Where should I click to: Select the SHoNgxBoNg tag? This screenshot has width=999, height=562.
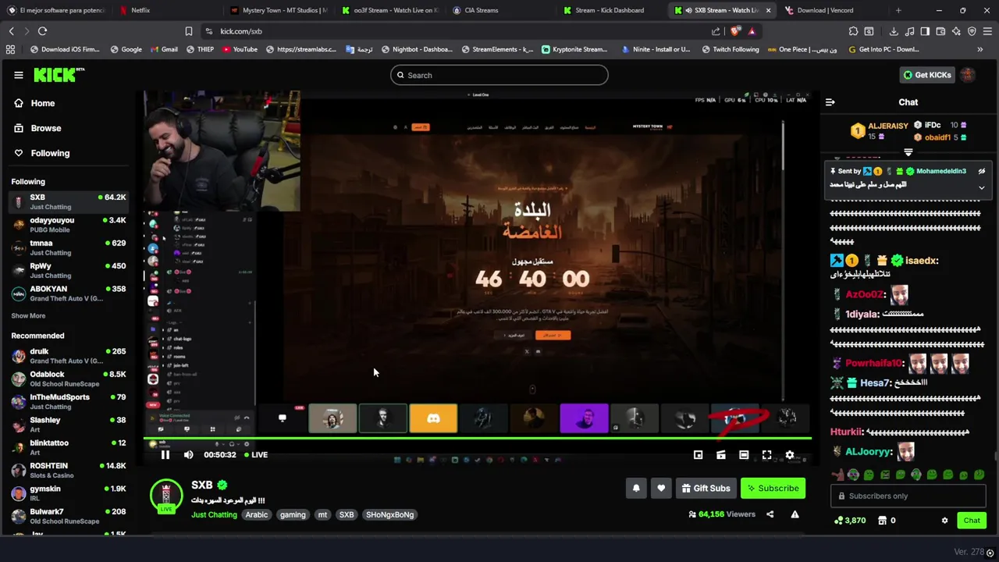389,515
